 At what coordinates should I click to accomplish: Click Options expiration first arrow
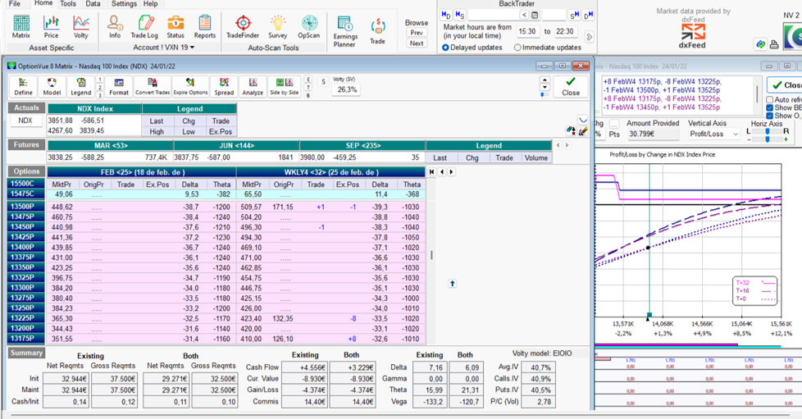tap(431, 172)
